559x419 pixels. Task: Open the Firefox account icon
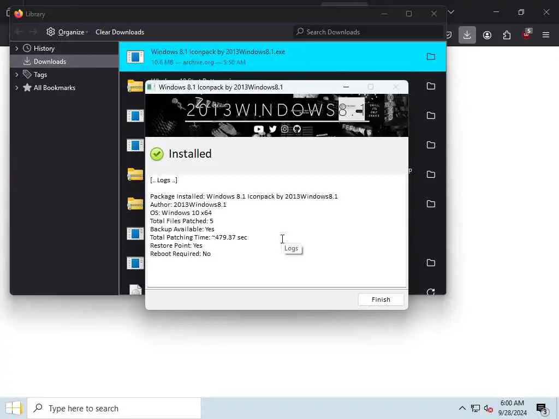(487, 35)
